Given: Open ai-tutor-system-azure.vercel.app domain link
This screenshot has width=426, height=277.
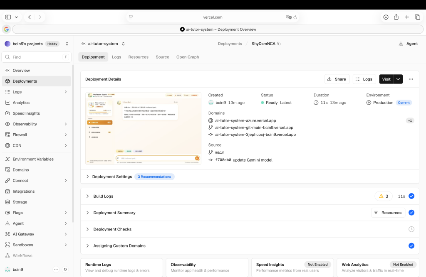Looking at the screenshot, I should click(x=245, y=121).
